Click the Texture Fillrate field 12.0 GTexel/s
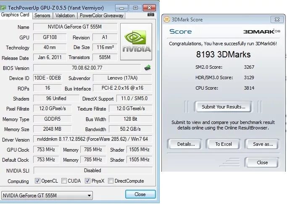This screenshot has height=204, width=287. click(x=130, y=108)
